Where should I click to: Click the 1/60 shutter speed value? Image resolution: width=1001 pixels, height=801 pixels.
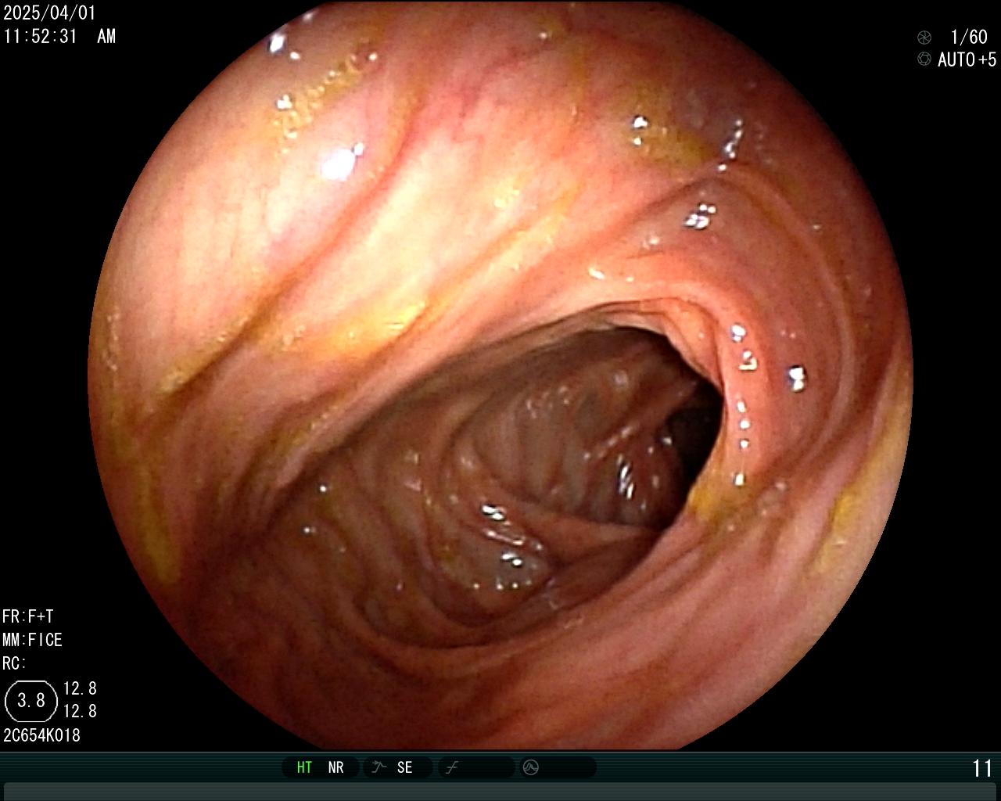click(969, 37)
